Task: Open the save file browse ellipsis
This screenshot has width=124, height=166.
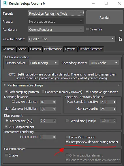Action: coord(120,30)
